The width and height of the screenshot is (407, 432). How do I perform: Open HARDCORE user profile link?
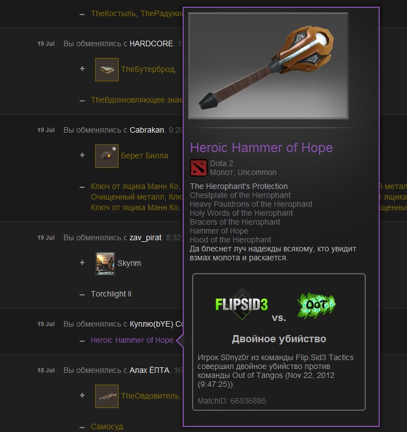pyautogui.click(x=151, y=43)
